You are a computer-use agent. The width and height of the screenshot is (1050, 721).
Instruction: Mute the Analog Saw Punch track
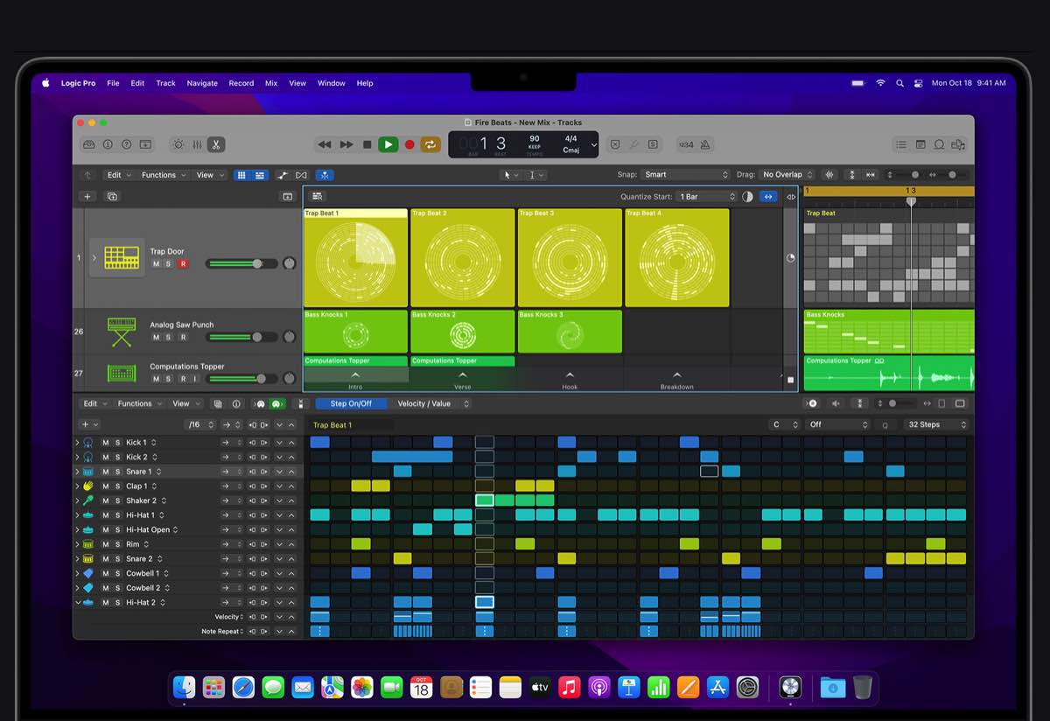click(x=156, y=337)
